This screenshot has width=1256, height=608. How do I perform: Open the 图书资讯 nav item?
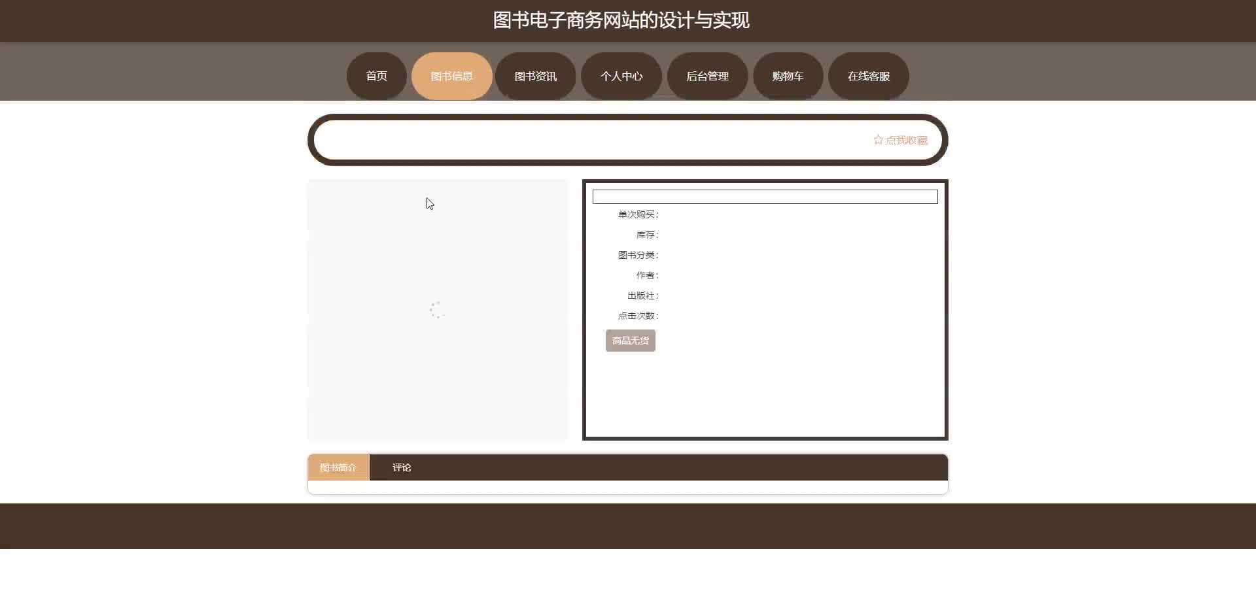pyautogui.click(x=535, y=76)
